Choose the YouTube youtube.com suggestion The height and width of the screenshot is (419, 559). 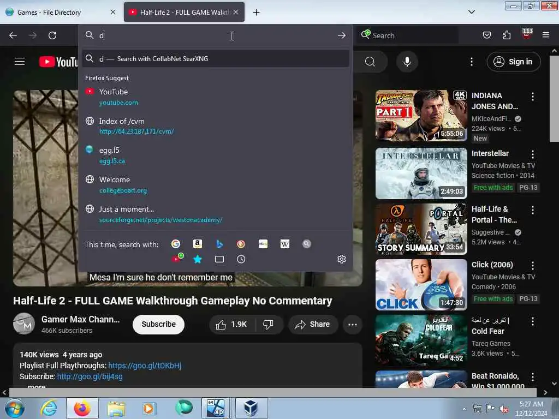[216, 97]
